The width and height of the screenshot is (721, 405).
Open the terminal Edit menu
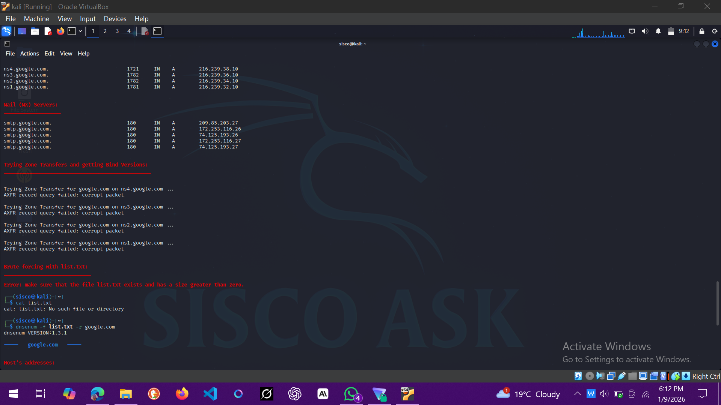coord(49,54)
